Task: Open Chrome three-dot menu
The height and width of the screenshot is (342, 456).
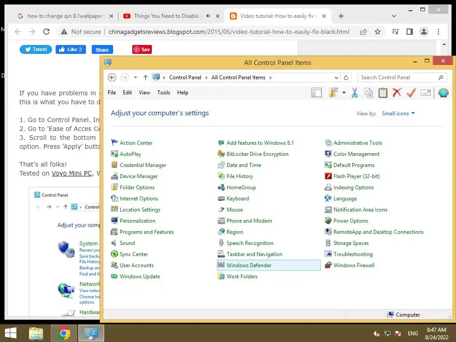Action: point(438,32)
